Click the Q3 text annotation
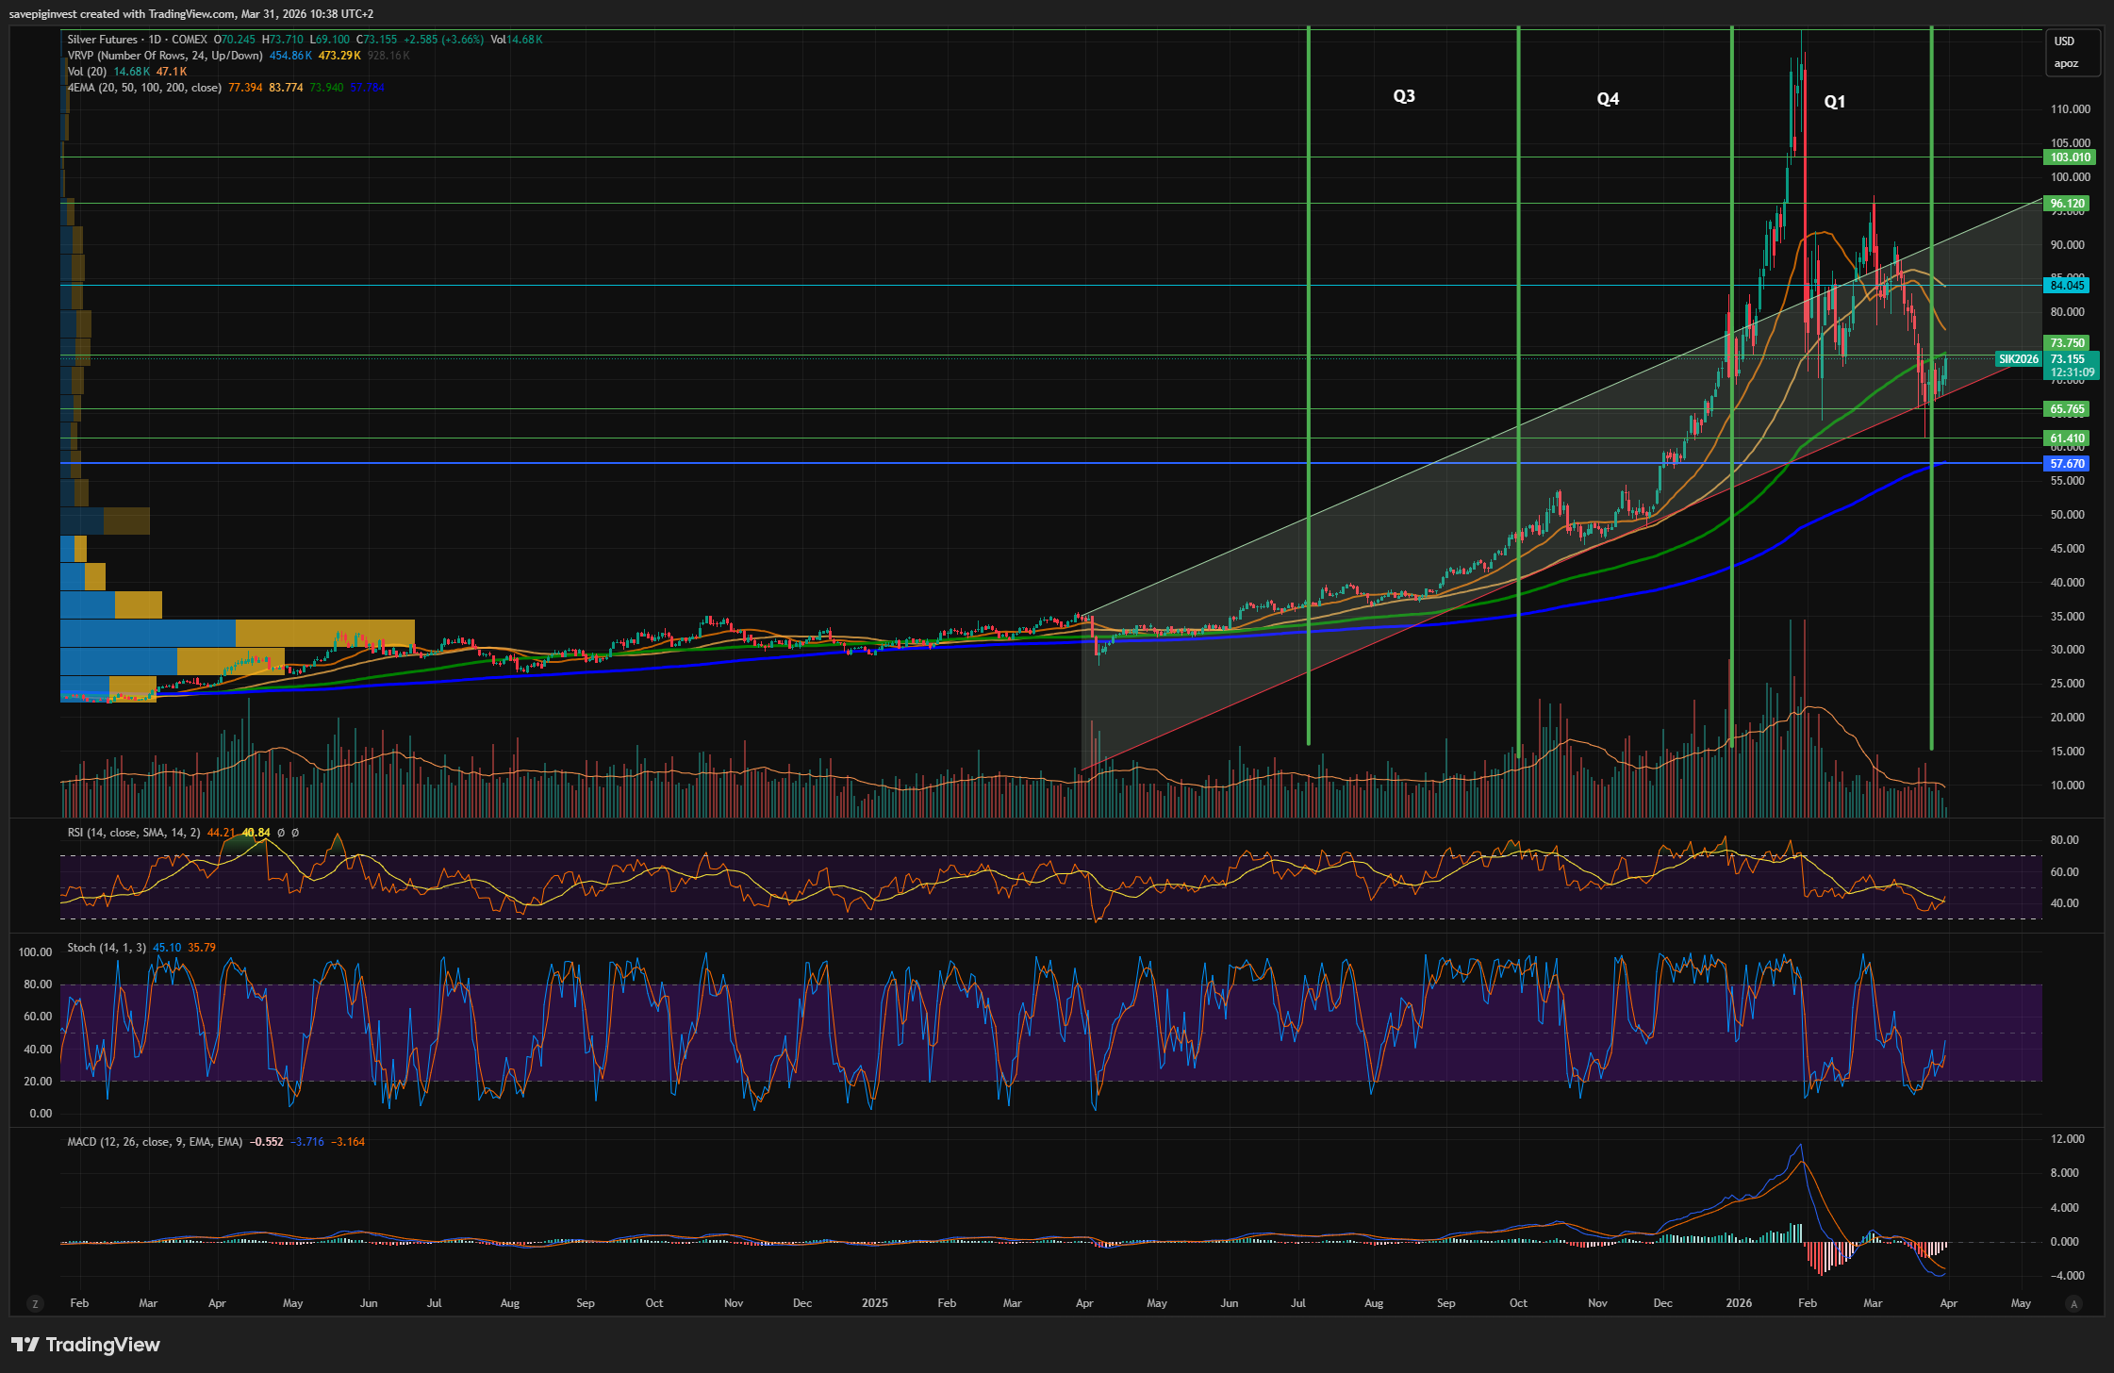Image resolution: width=2114 pixels, height=1373 pixels. pos(1403,96)
